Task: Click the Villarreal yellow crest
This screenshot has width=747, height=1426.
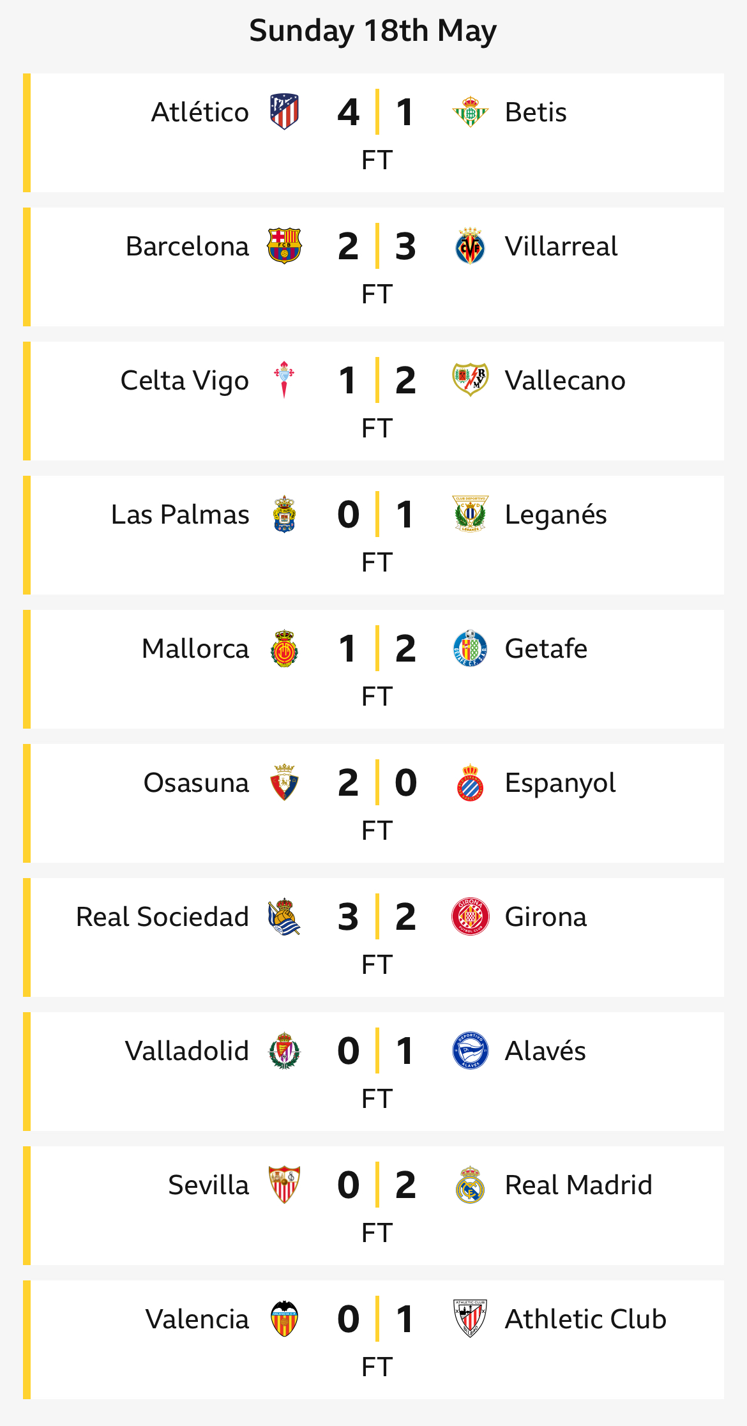Action: (471, 247)
